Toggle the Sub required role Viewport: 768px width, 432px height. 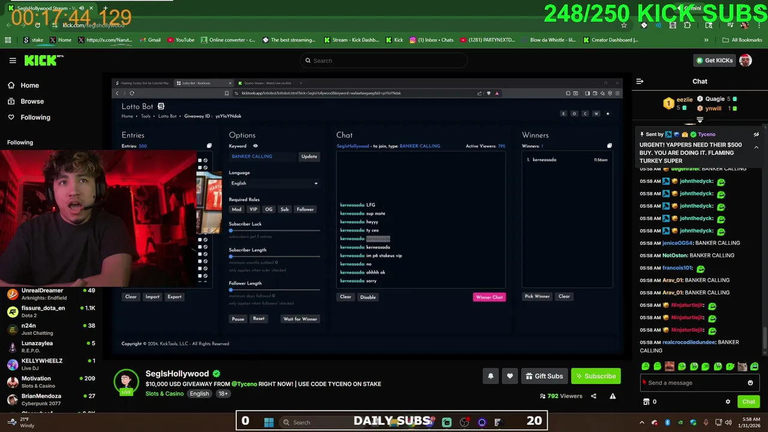point(284,209)
